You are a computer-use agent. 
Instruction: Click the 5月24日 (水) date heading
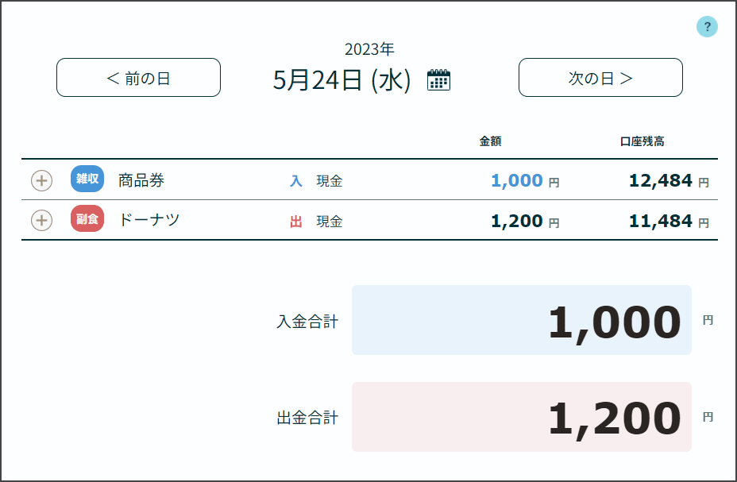341,80
